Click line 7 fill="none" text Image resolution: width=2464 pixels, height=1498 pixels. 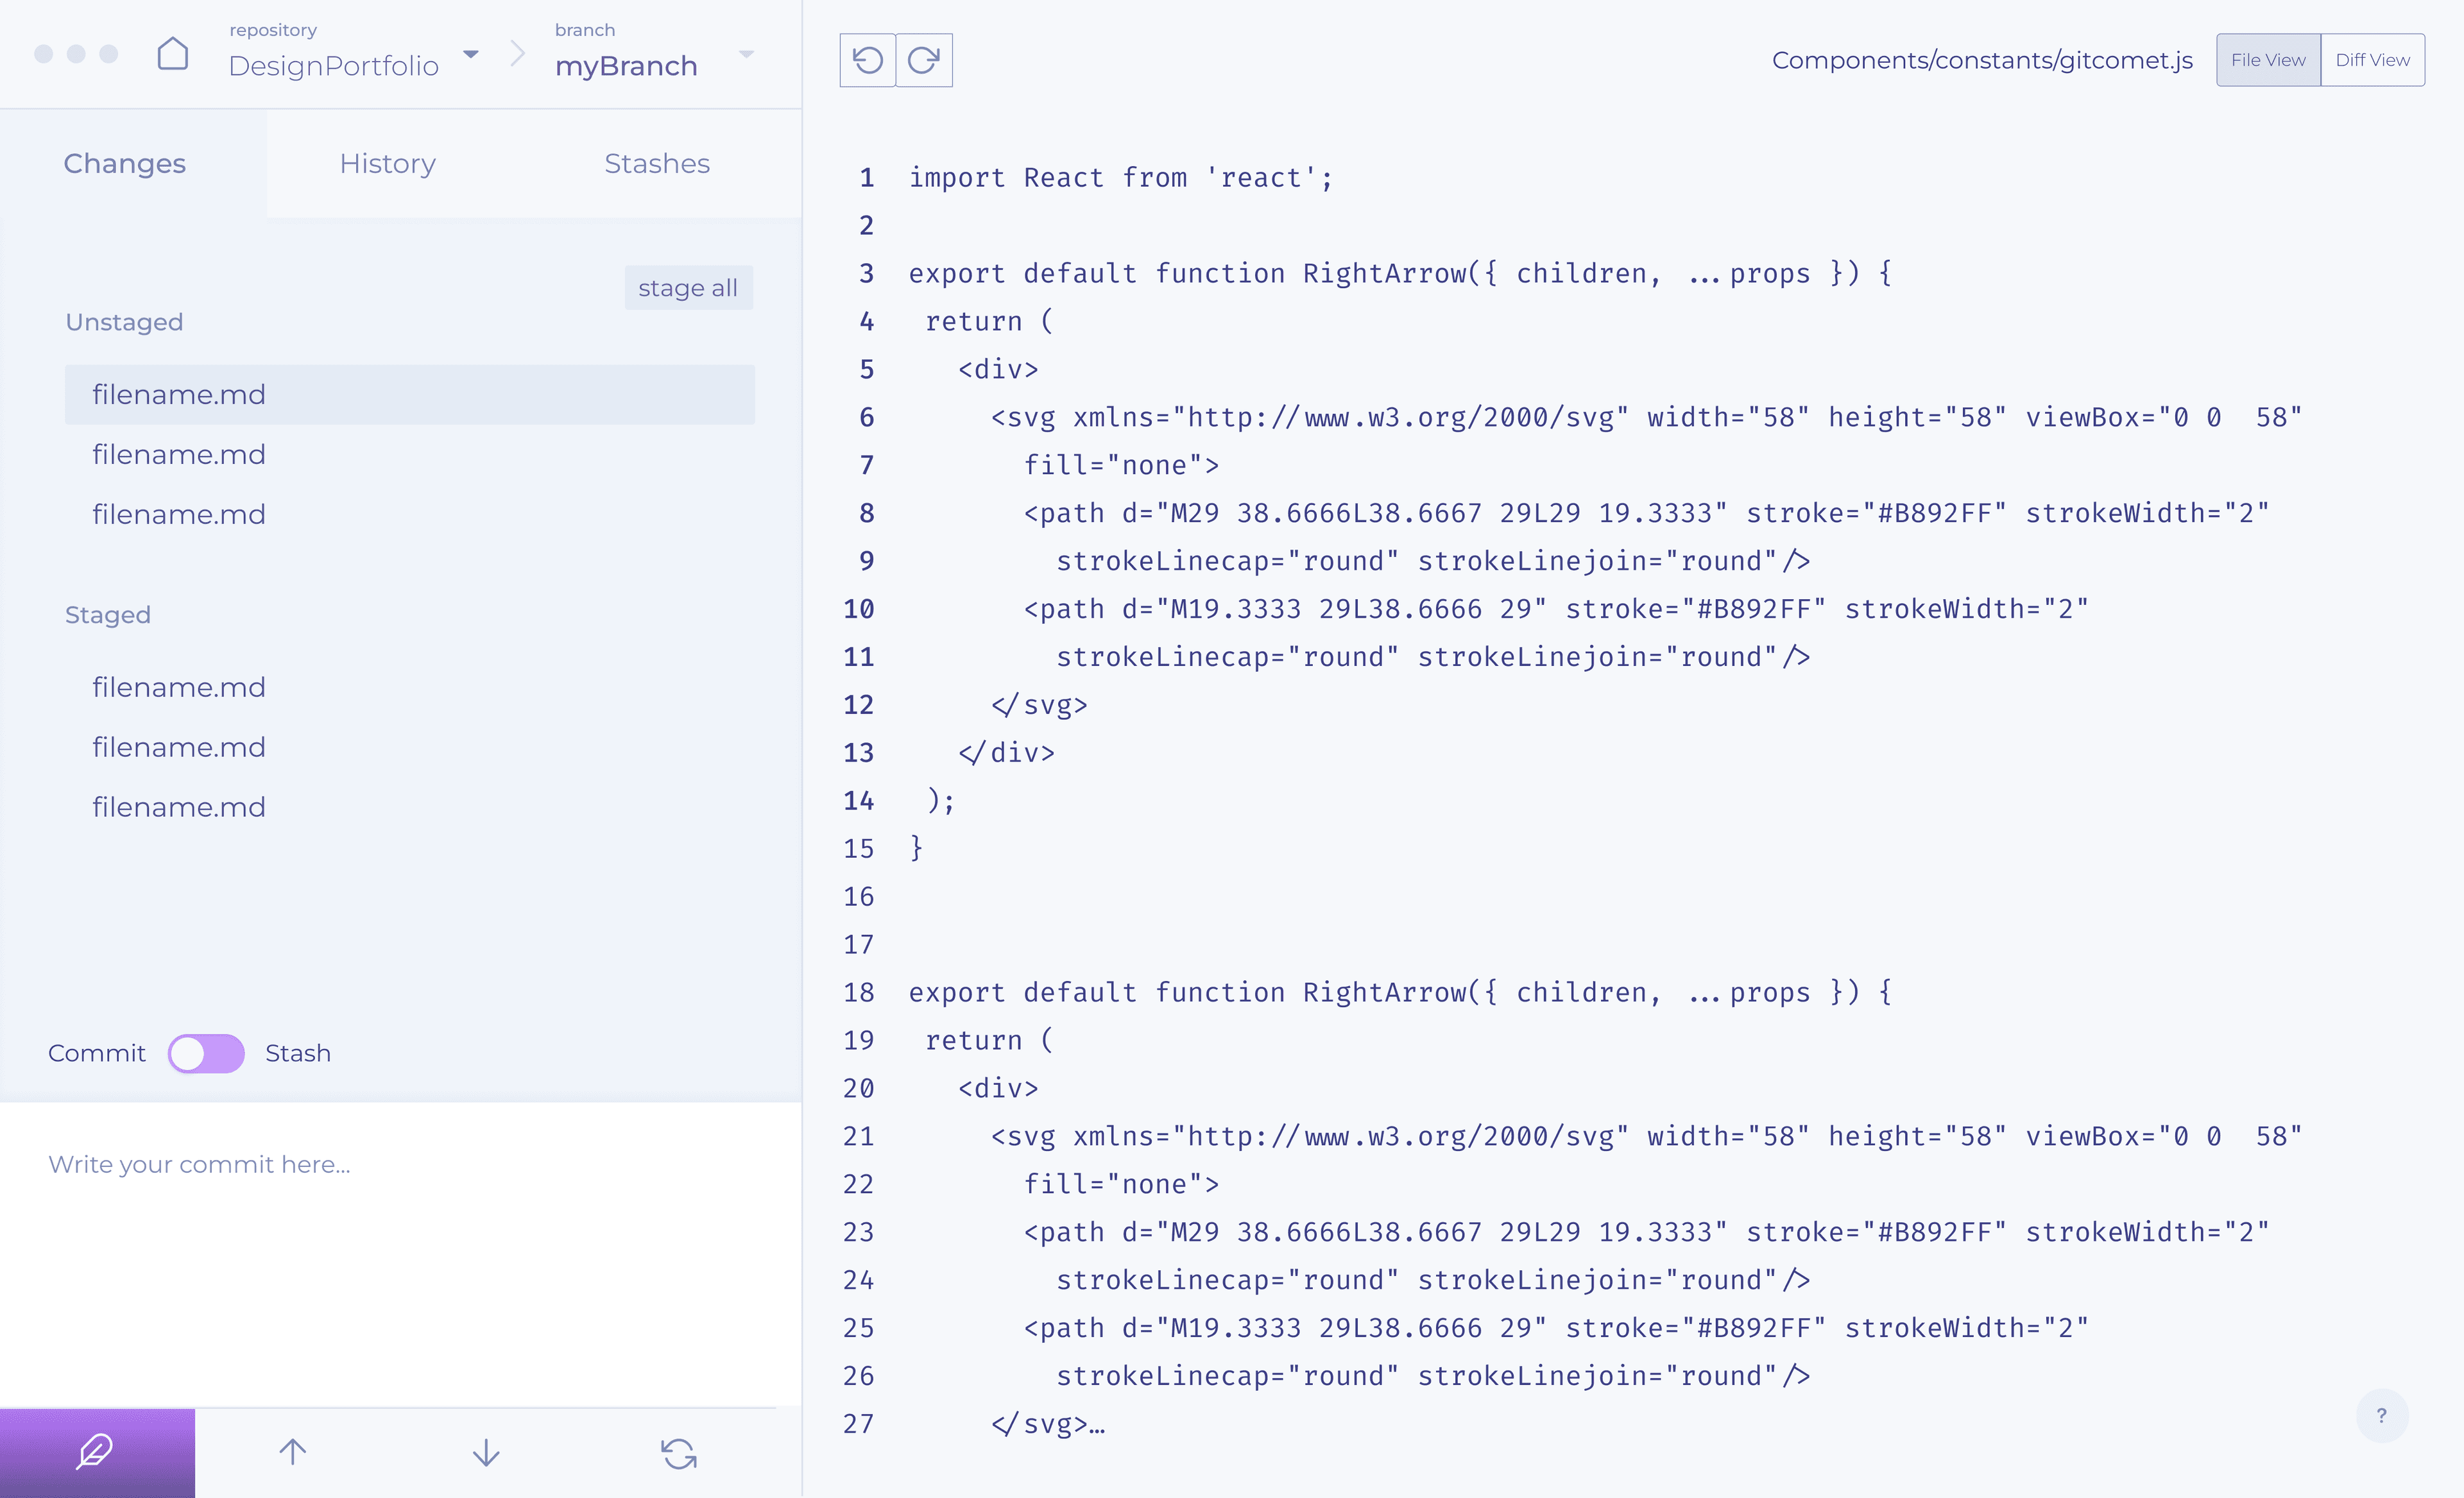(1121, 466)
